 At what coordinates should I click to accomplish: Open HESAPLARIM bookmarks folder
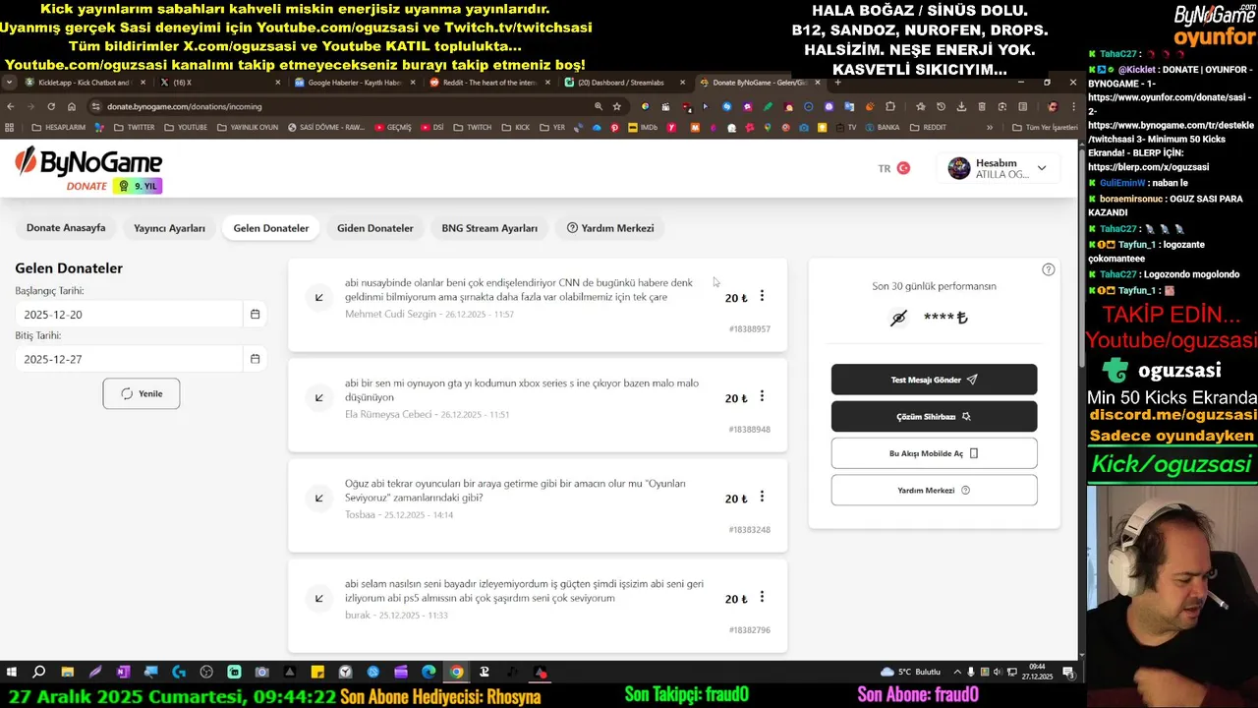click(59, 127)
